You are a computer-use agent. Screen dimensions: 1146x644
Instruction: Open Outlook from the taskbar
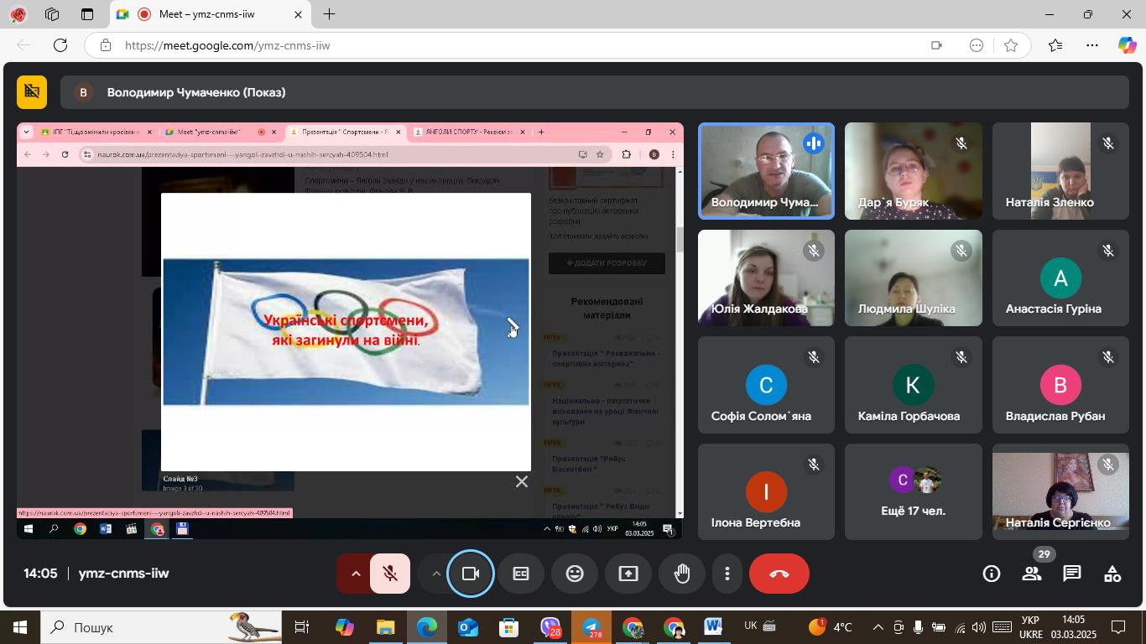pyautogui.click(x=467, y=627)
